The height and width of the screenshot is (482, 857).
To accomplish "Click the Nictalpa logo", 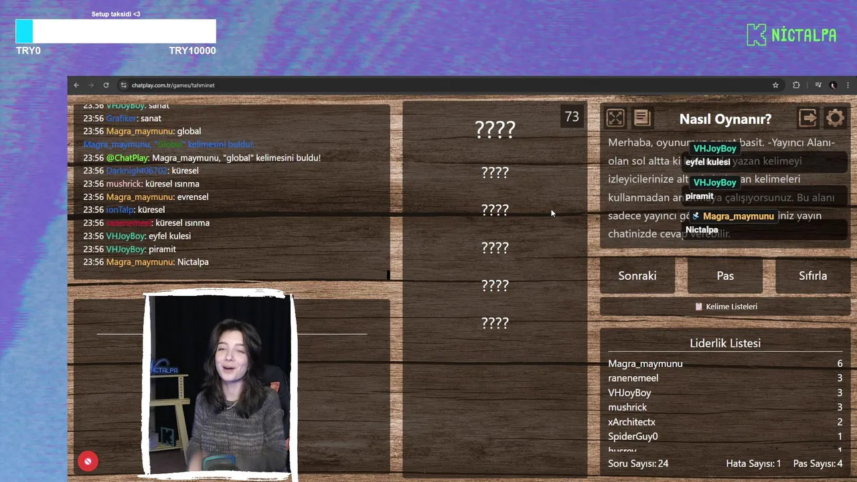I will [791, 35].
